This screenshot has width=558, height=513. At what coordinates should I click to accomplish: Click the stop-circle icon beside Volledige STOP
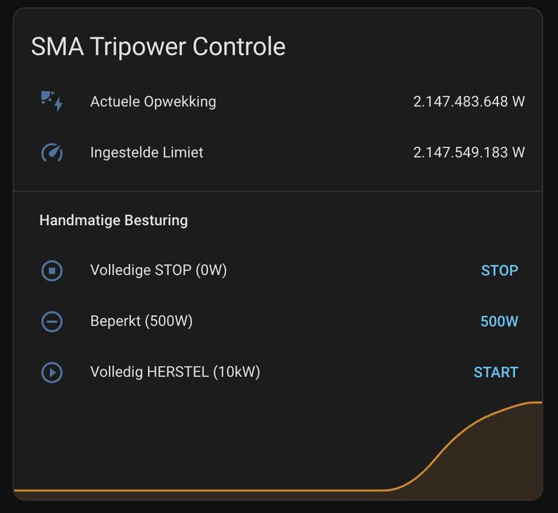[52, 270]
